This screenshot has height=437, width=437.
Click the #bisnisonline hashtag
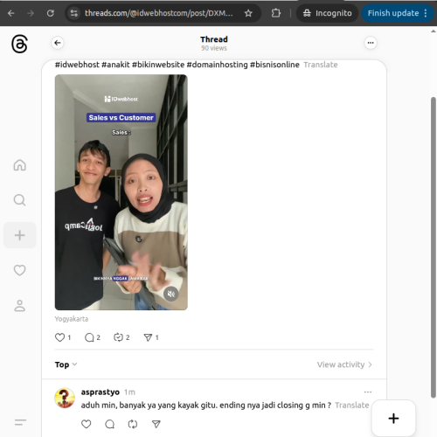[x=274, y=65]
